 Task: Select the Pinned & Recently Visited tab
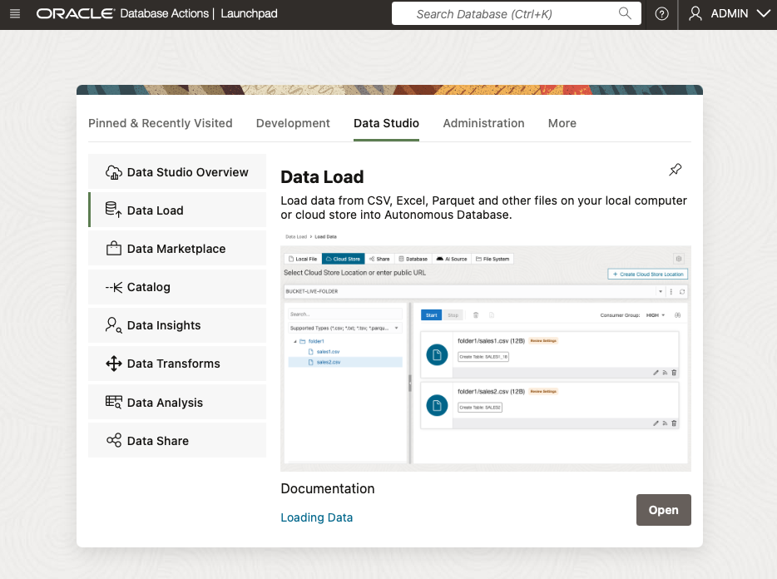click(160, 123)
